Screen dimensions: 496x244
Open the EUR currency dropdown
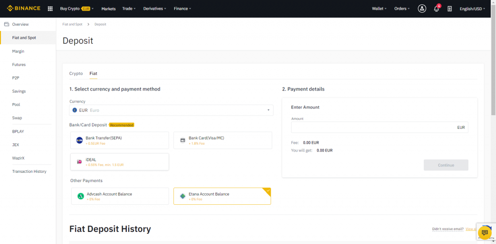(171, 110)
